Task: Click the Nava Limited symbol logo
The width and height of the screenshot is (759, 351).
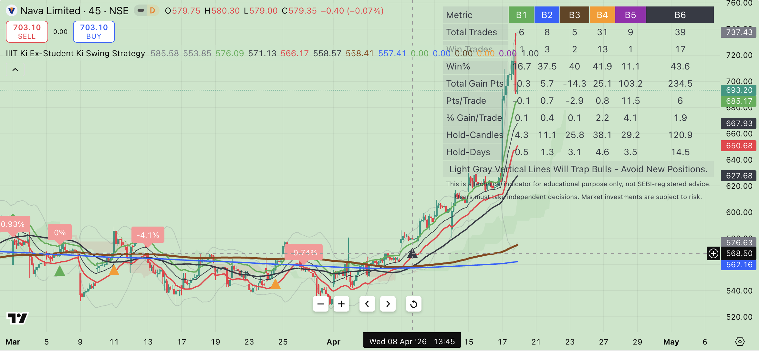Action: [x=12, y=11]
